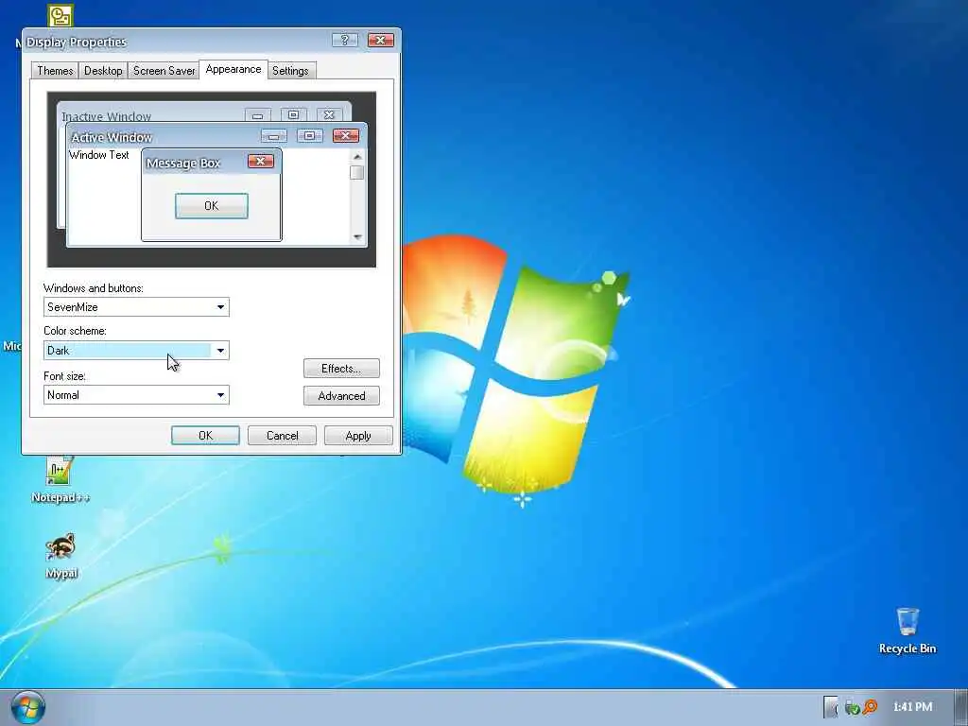
Task: Click the preview scrollbar thumb
Action: tap(356, 172)
